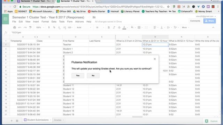Select the column M header
Image resolution: width=223 pixels, height=125 pixels.
click(155, 37)
